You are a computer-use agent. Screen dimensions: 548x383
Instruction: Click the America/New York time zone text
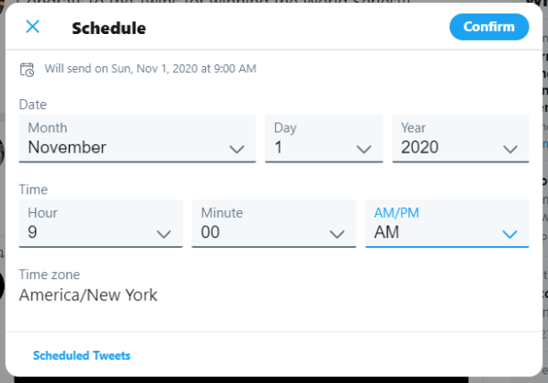coord(88,296)
